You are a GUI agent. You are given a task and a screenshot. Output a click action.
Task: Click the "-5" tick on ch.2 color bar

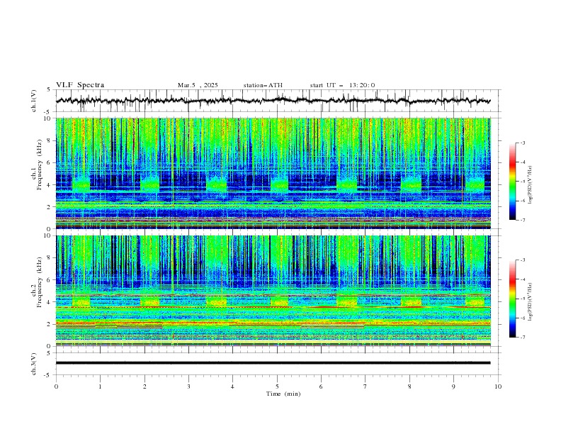pyautogui.click(x=523, y=299)
